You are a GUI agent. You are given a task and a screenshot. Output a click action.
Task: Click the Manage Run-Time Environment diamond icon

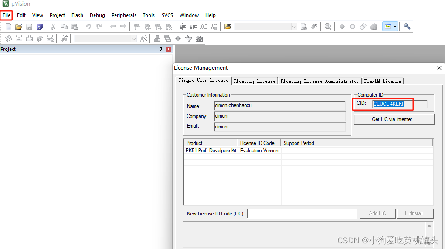178,39
